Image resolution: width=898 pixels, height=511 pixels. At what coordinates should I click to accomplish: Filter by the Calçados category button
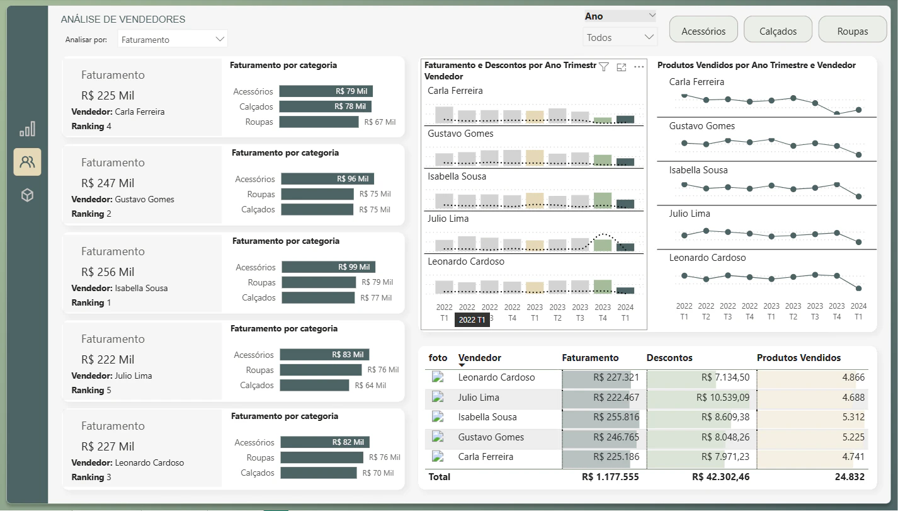click(778, 30)
